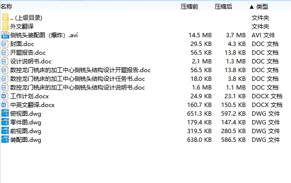Click the 4.3 KB compressed size
The image size is (291, 183).
[237, 44]
